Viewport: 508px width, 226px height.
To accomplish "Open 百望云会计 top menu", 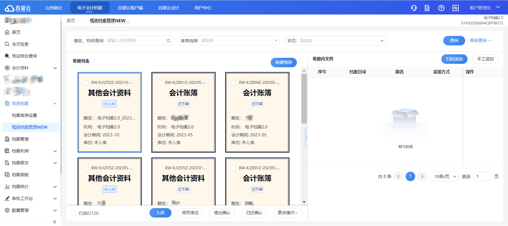I will (169, 8).
